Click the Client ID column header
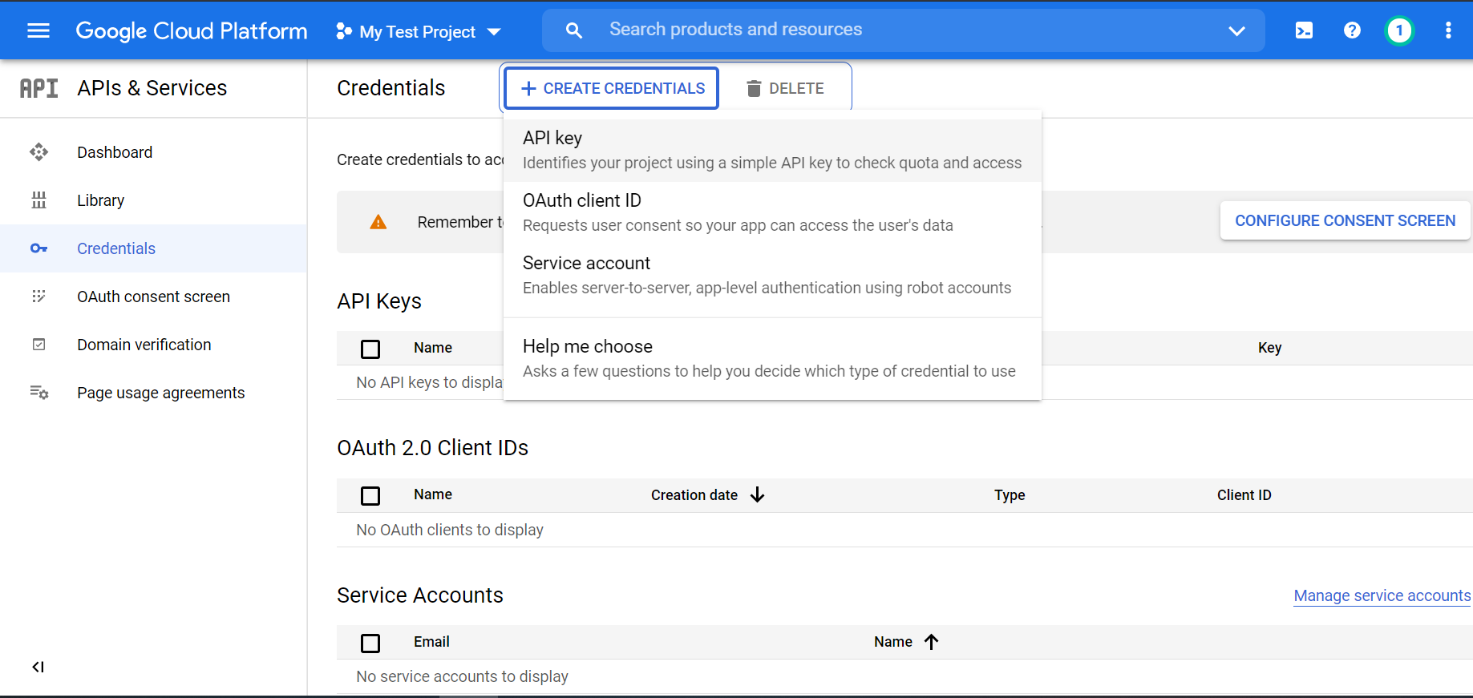 coord(1244,495)
